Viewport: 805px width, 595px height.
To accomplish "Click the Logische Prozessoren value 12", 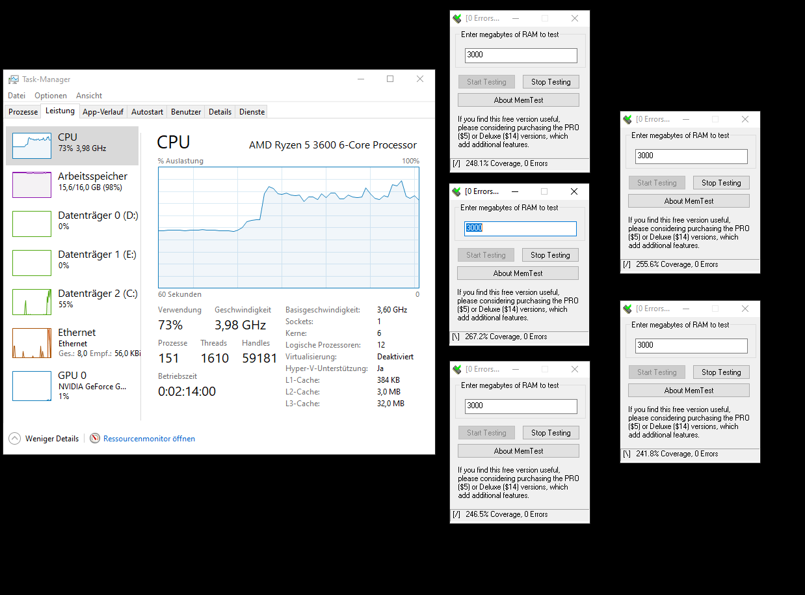I will coord(381,345).
